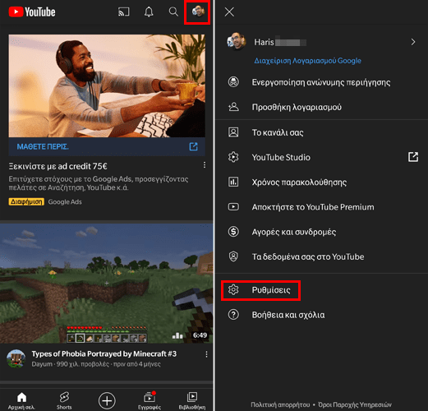Viewport: 428px width, 411px height.
Task: Open Βιβλιοθήκη library tab
Action: (x=192, y=400)
